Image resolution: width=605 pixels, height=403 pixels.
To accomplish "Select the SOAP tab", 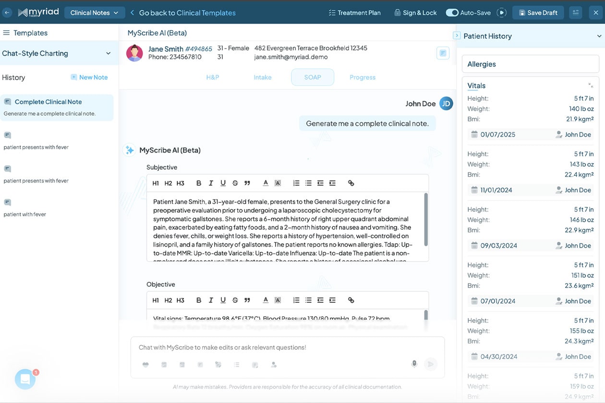I will click(313, 77).
